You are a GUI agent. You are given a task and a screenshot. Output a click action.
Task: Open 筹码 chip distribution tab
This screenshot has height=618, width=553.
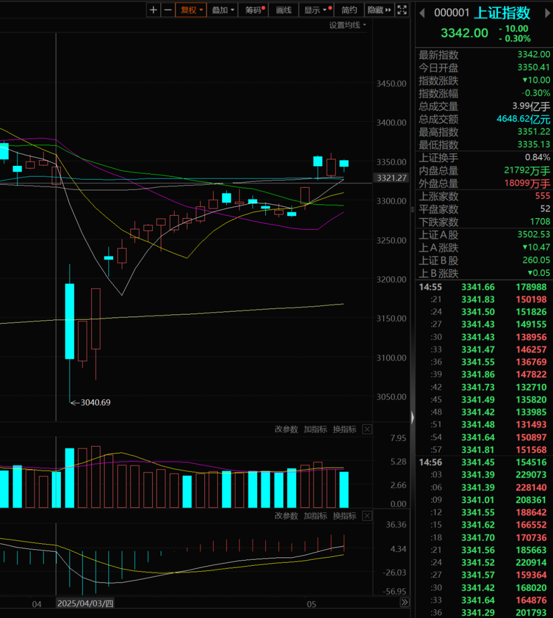(x=254, y=10)
